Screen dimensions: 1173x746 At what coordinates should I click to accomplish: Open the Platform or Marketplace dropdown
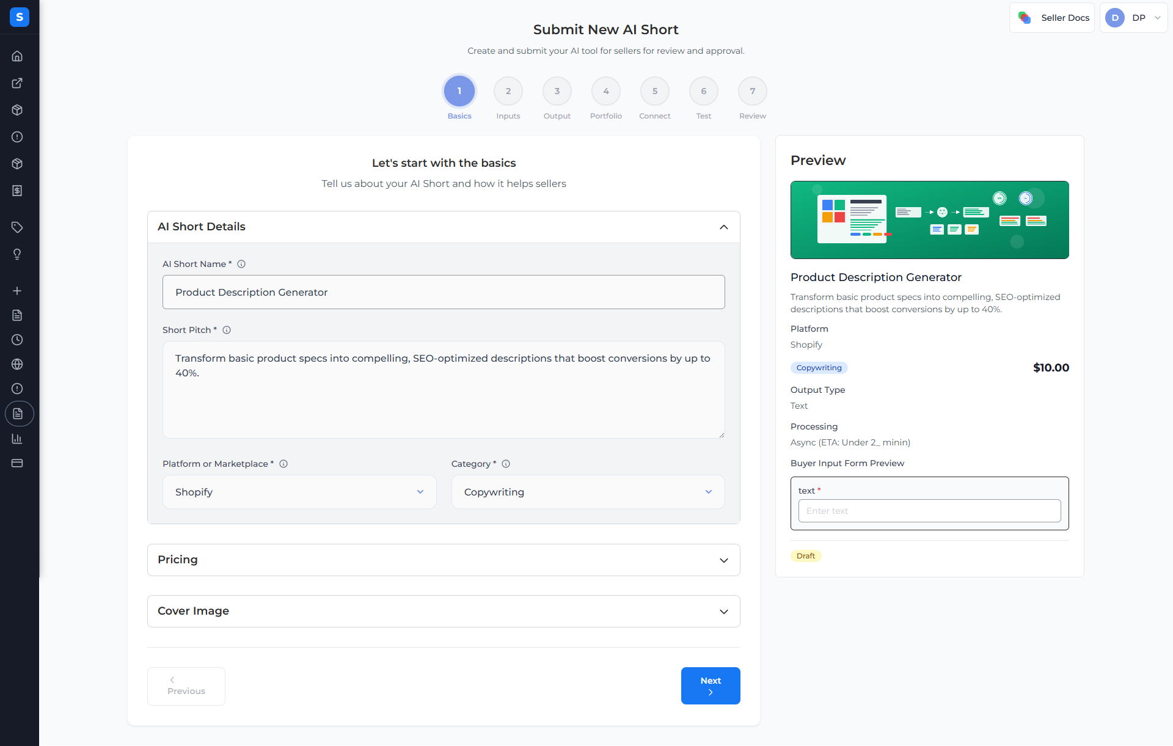click(x=299, y=492)
